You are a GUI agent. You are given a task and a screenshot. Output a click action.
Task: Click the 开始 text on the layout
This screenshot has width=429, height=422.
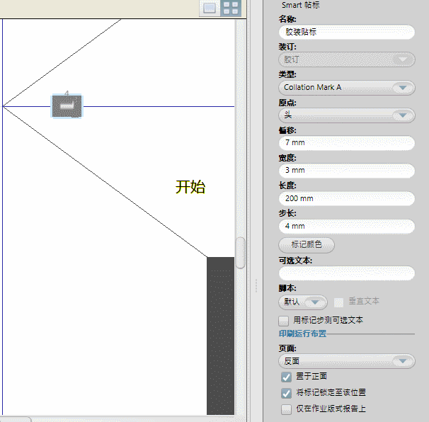pos(190,187)
